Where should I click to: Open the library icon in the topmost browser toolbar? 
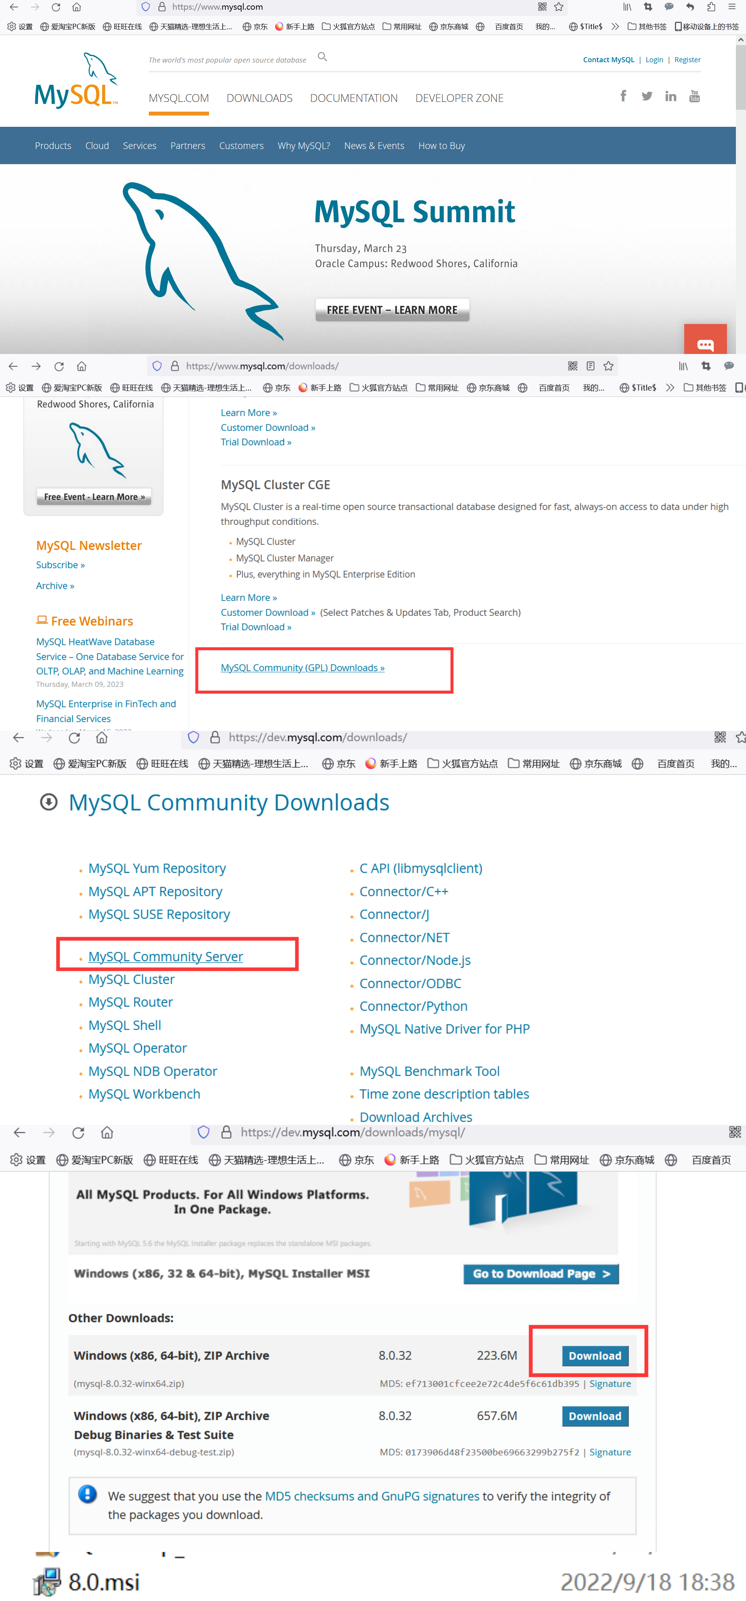coord(627,7)
